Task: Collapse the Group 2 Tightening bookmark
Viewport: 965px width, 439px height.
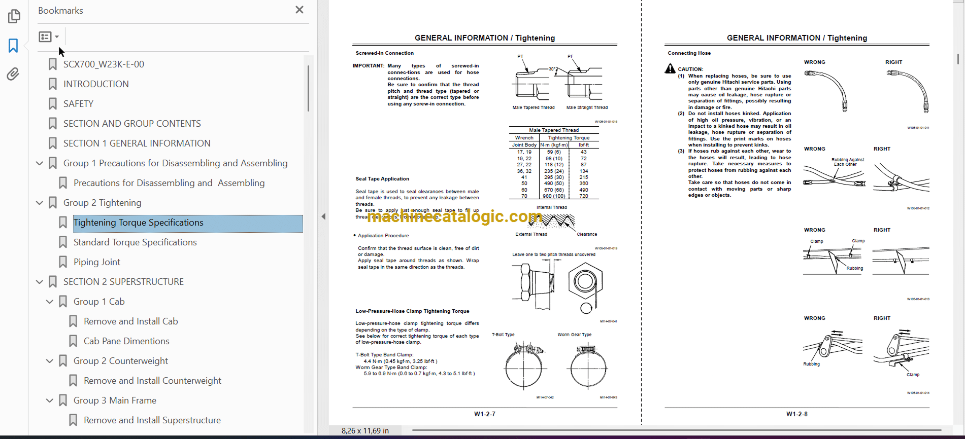Action: 40,203
